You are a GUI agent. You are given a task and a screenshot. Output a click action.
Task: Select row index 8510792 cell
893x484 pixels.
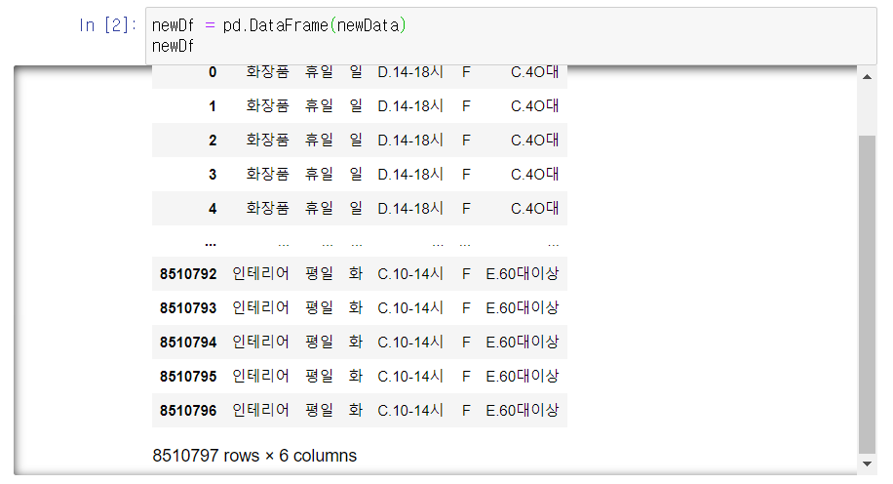[x=188, y=273]
